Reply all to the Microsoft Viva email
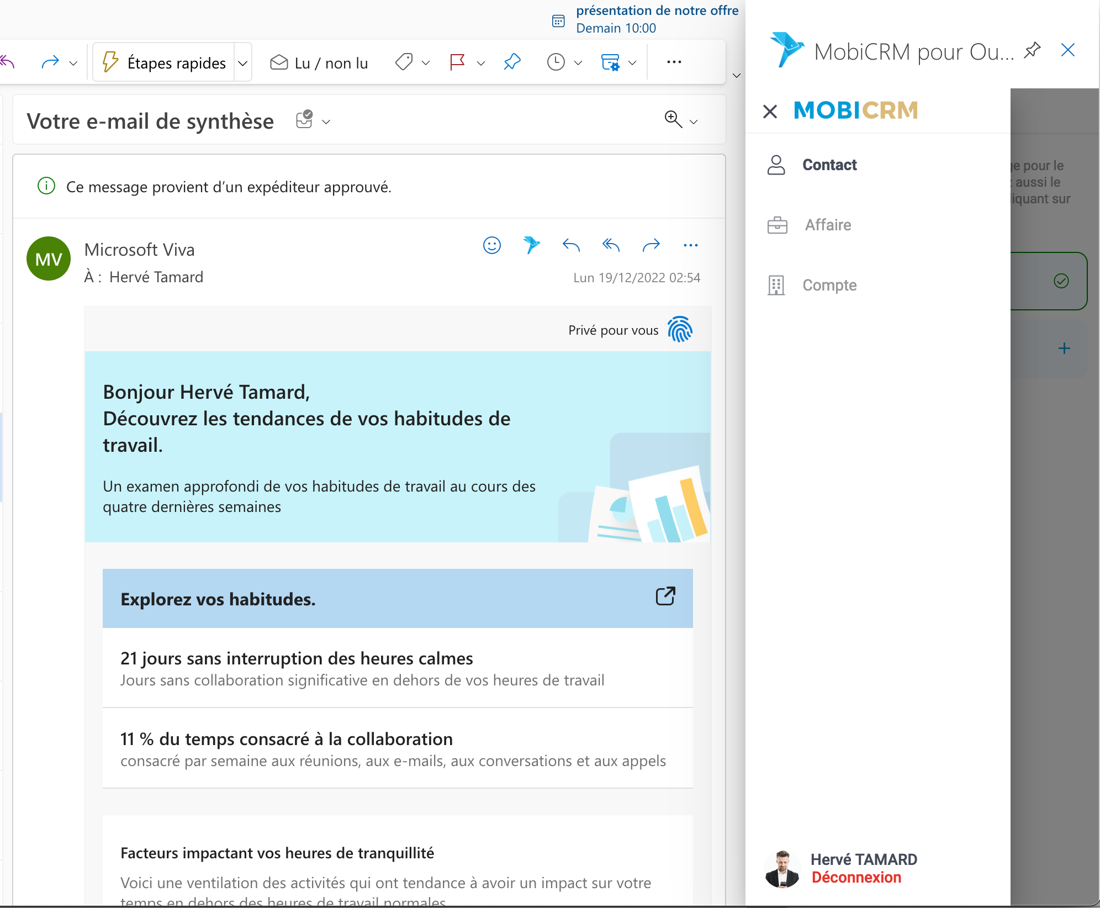 [x=611, y=245]
